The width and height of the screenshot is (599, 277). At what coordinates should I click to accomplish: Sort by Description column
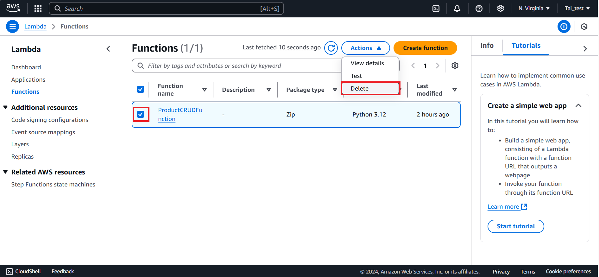tap(269, 90)
